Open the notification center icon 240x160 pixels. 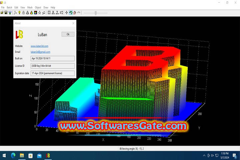coord(234,156)
